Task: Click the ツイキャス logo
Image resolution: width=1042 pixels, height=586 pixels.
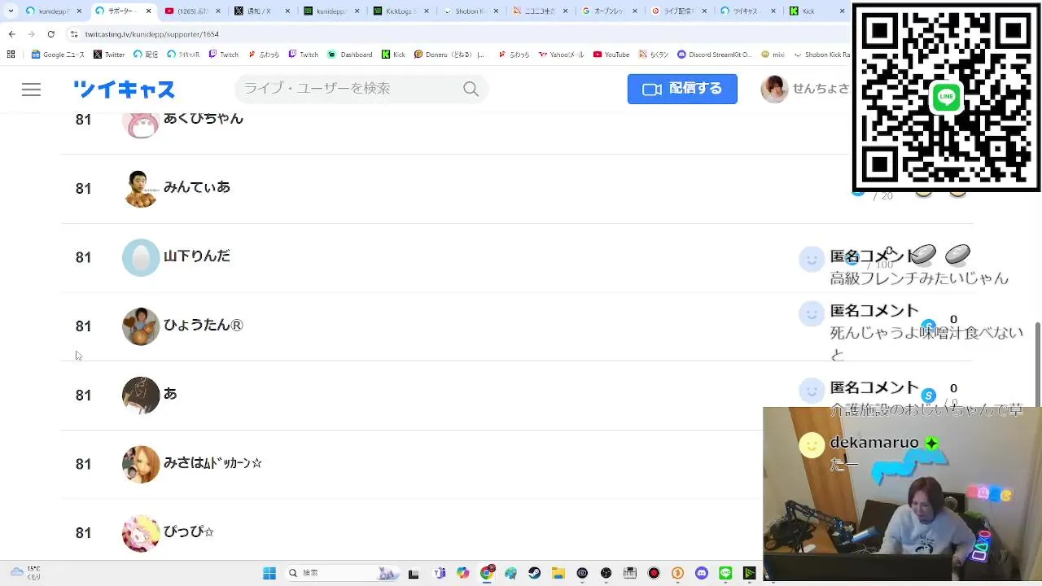Action: pyautogui.click(x=124, y=90)
